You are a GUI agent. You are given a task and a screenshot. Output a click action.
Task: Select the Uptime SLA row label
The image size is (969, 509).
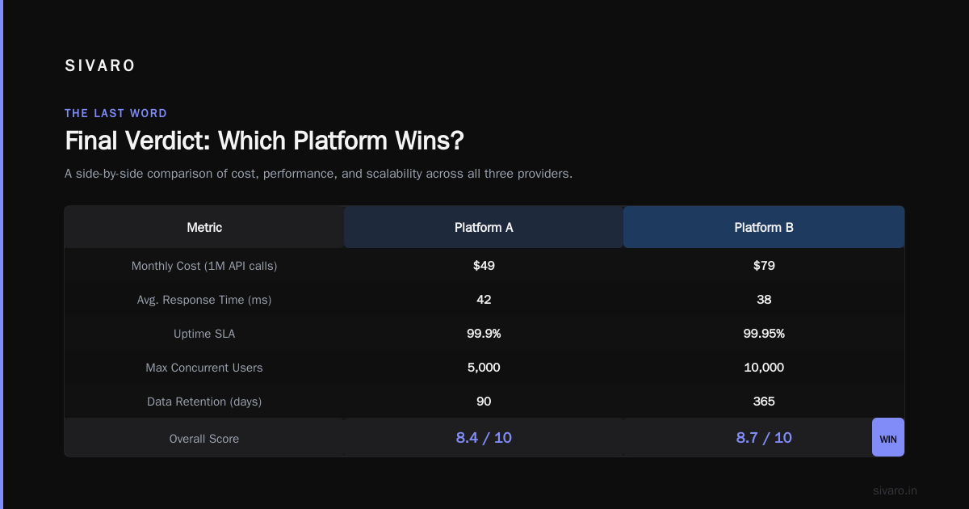(204, 334)
